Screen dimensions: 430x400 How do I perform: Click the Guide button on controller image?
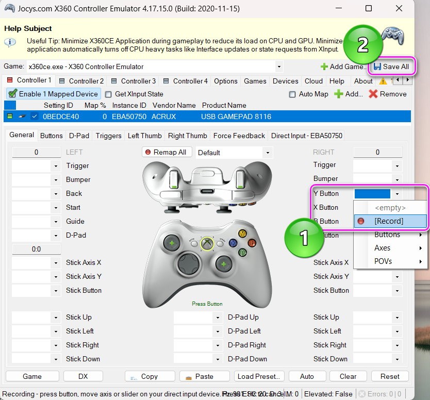tap(207, 244)
